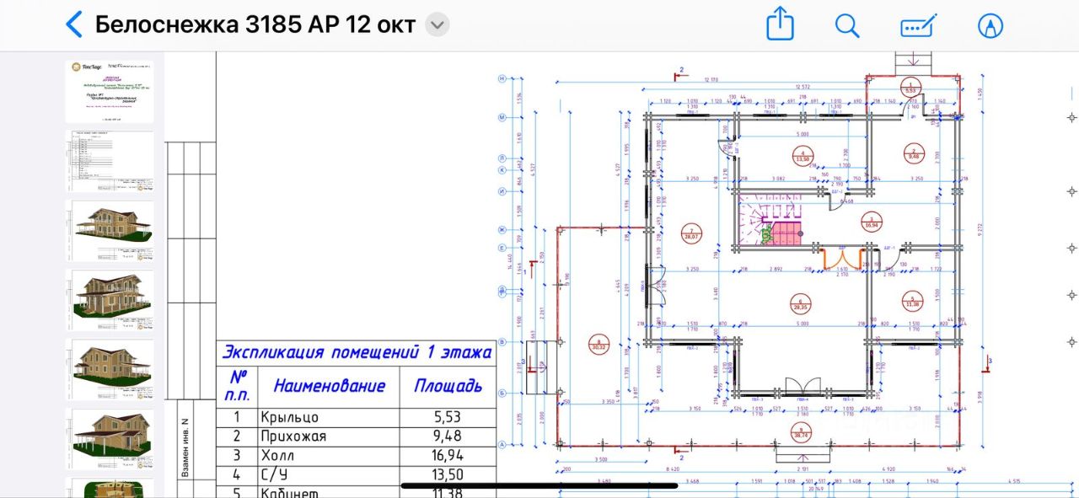The height and width of the screenshot is (498, 1079).
Task: Click the Площадь column header
Action: tap(448, 386)
